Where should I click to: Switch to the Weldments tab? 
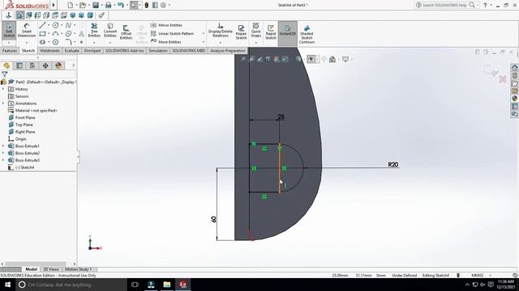coord(49,50)
